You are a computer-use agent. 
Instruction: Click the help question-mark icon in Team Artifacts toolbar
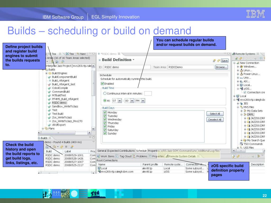63,62
